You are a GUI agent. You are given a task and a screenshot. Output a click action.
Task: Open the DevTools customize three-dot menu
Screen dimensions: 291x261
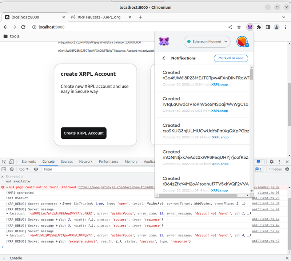coord(279,162)
